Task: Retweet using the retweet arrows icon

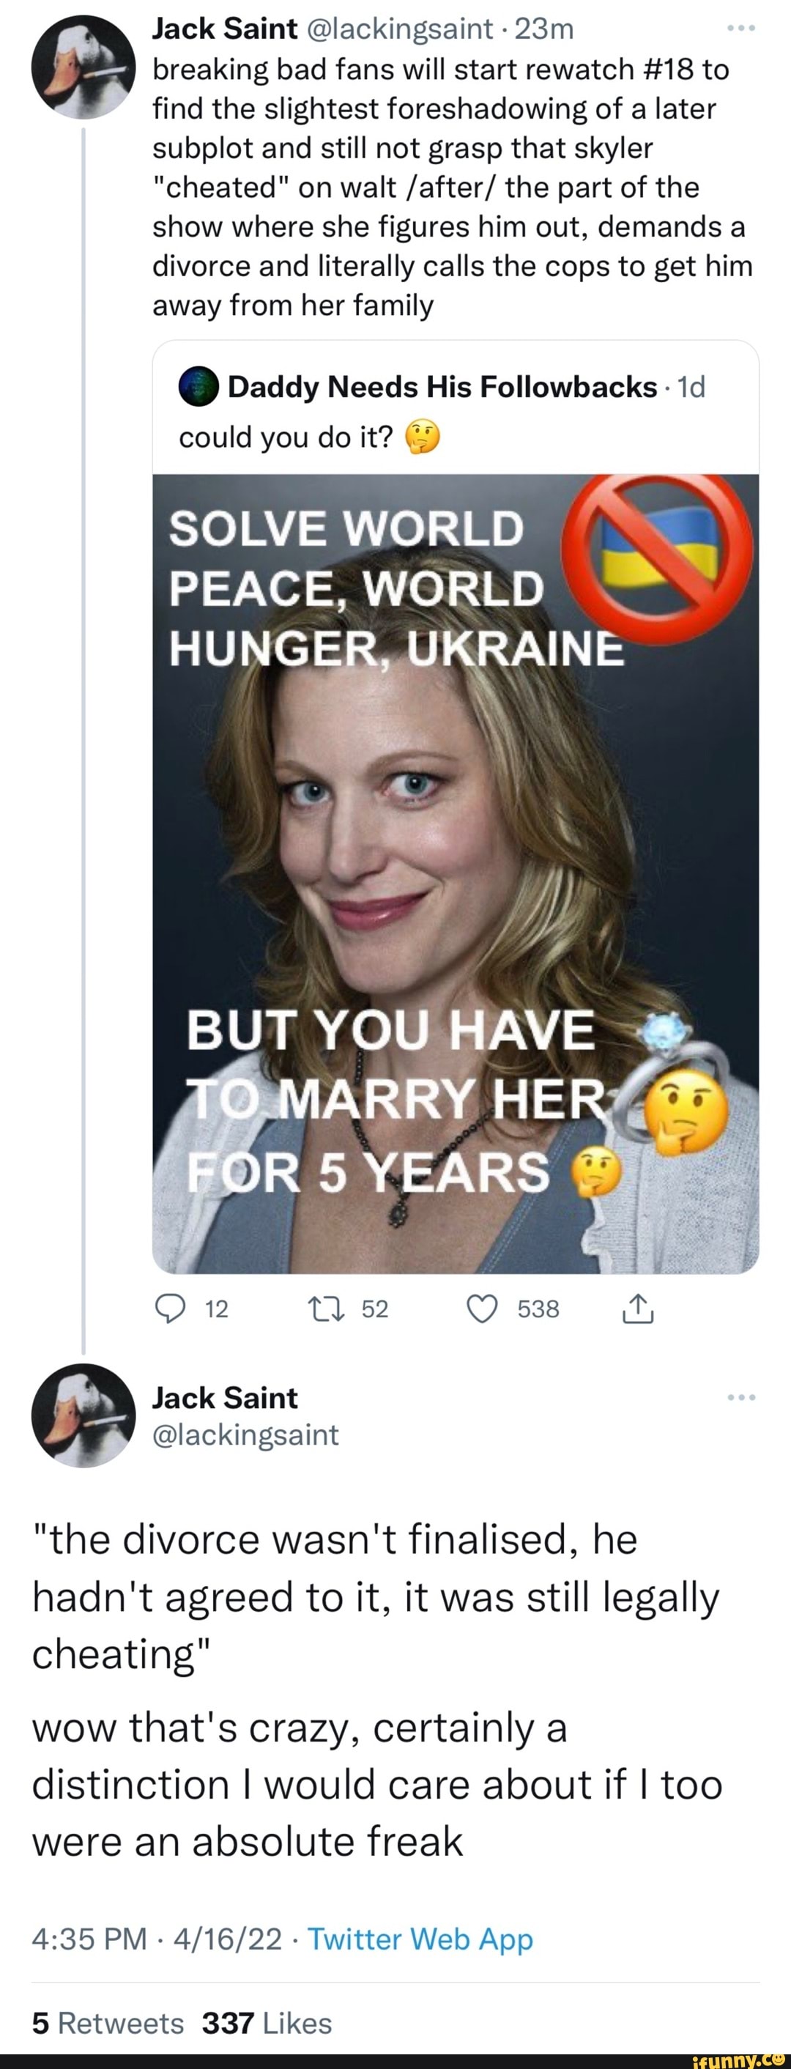Action: tap(327, 1310)
